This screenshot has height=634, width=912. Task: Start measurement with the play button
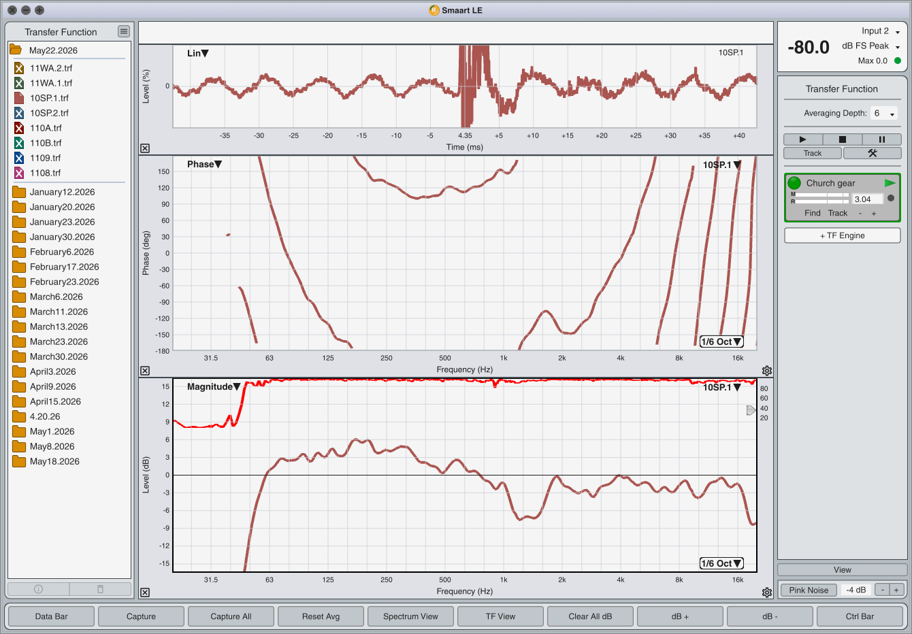point(802,139)
